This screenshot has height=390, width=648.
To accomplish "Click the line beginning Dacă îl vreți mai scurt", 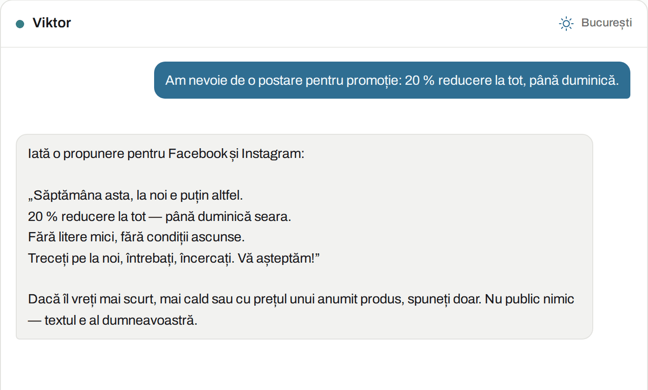I will point(301,299).
